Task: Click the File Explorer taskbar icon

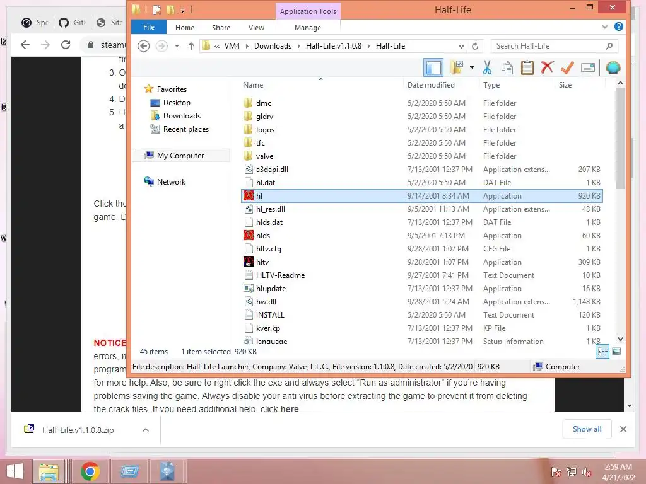Action: pos(49,471)
